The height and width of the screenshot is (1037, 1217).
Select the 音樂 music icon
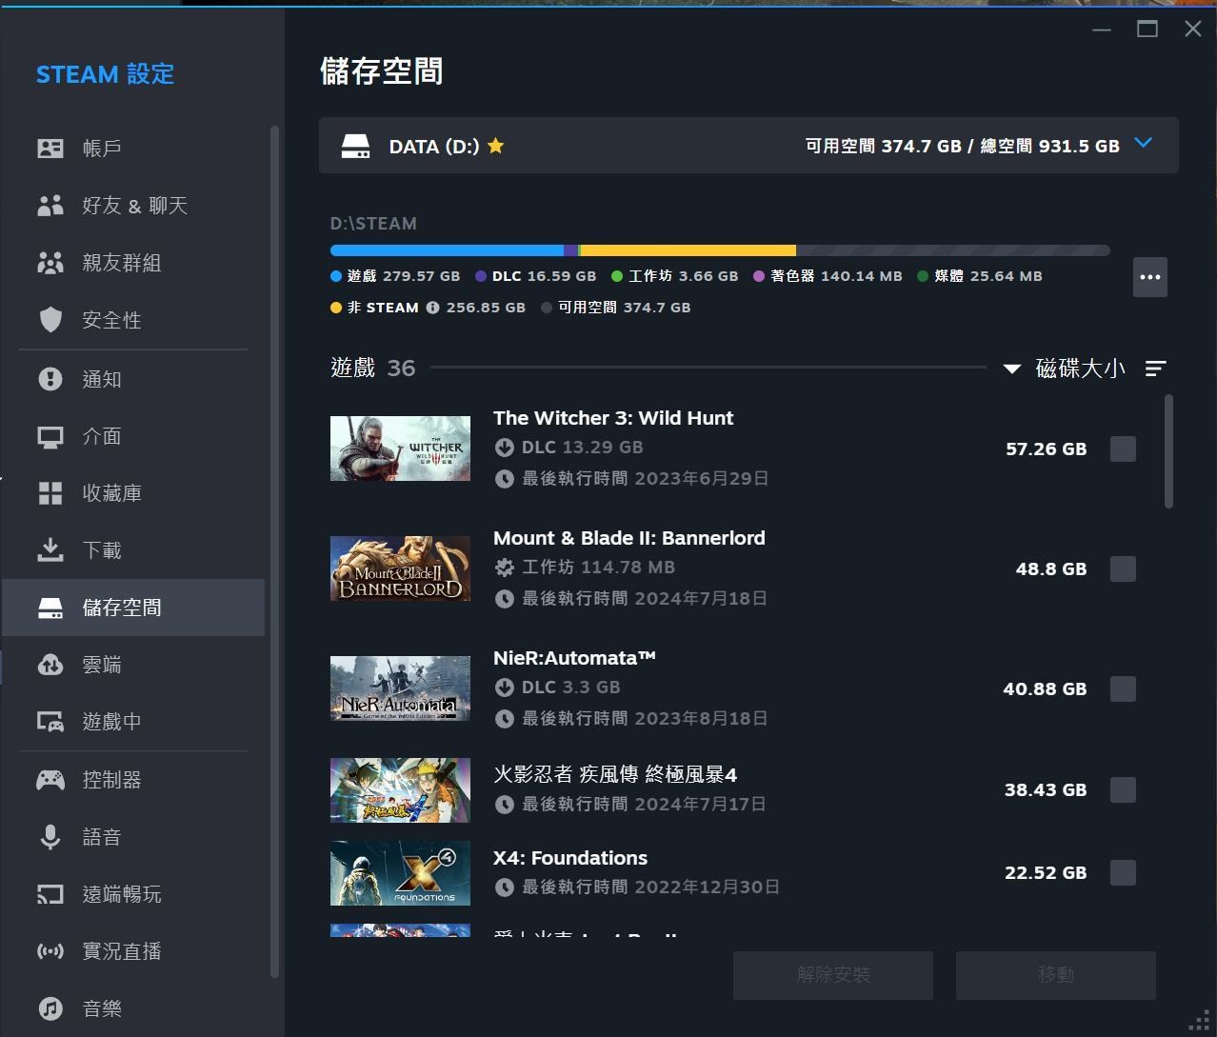click(x=50, y=1007)
